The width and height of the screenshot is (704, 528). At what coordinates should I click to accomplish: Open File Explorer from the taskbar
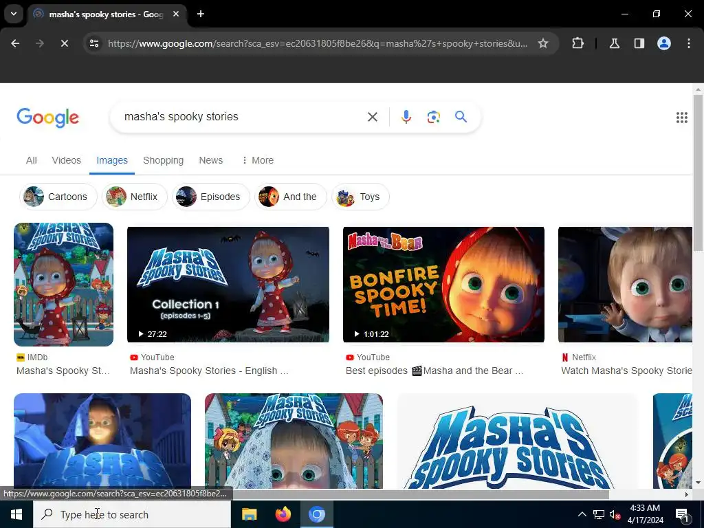(x=249, y=514)
